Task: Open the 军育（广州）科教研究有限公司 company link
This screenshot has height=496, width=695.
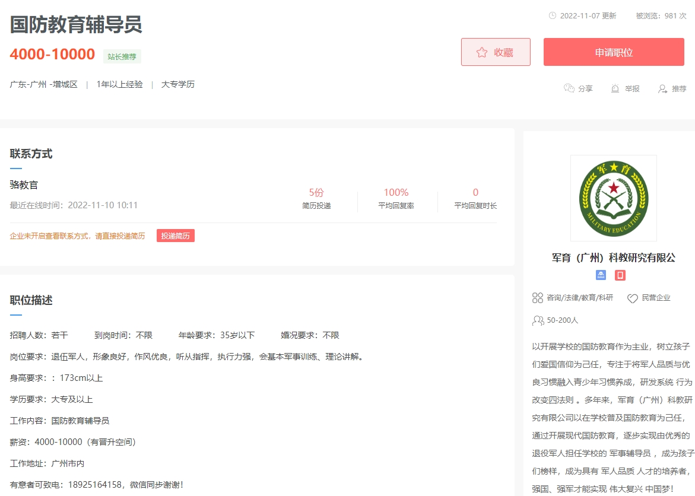Action: [614, 257]
